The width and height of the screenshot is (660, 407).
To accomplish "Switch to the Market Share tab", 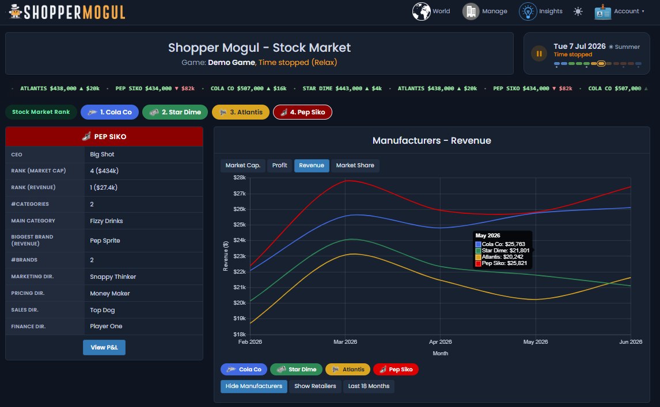I will coord(355,166).
